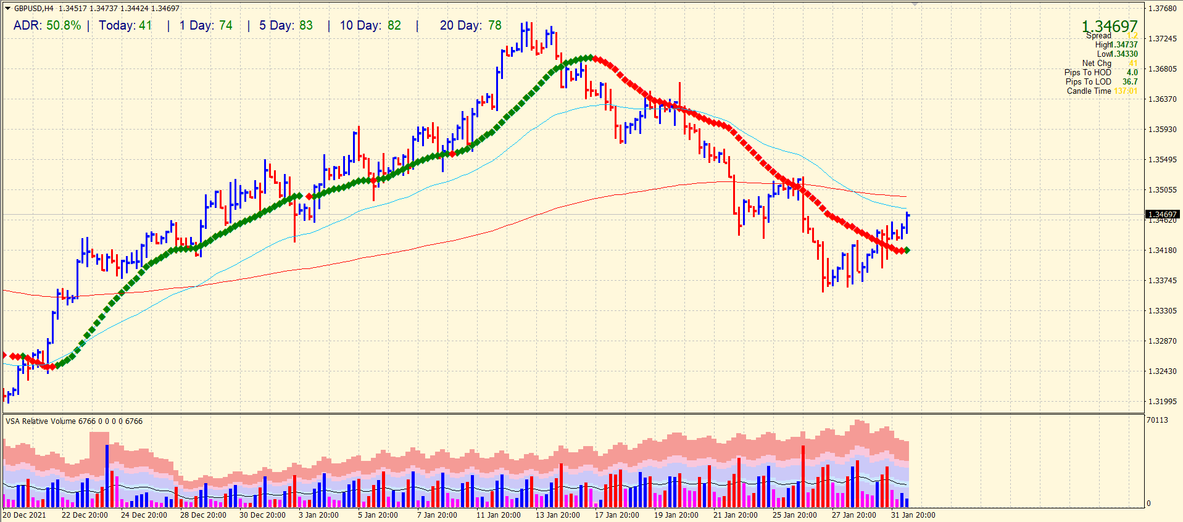Viewport: 1183px width, 522px height.
Task: Click the 70113 volume scale value
Action: (x=1157, y=420)
